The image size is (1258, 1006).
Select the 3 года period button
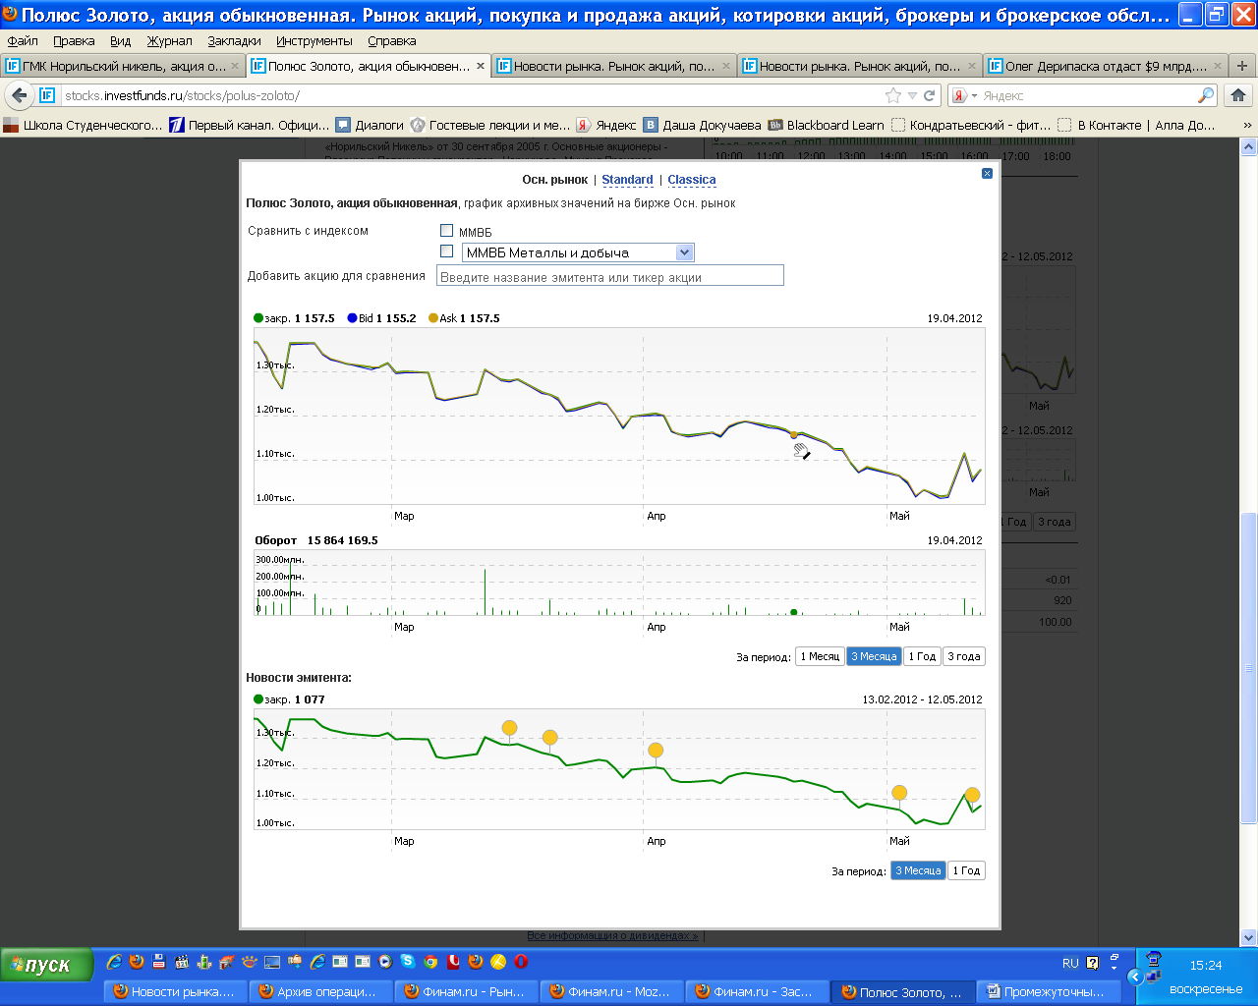[963, 656]
